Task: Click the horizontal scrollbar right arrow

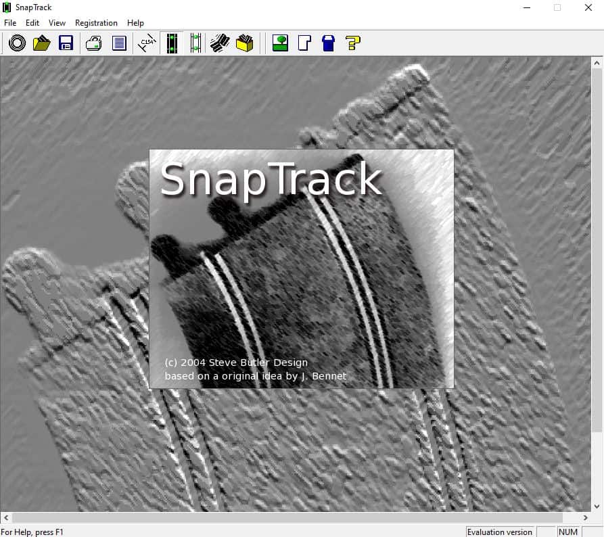Action: pyautogui.click(x=585, y=517)
